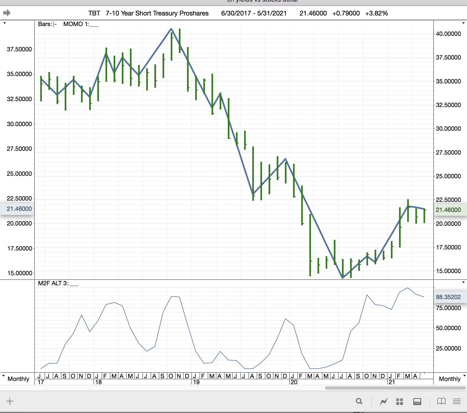Viewport: 467px width, 413px height.
Task: Open the book icon in the bottom toolbar
Action: click(x=441, y=401)
